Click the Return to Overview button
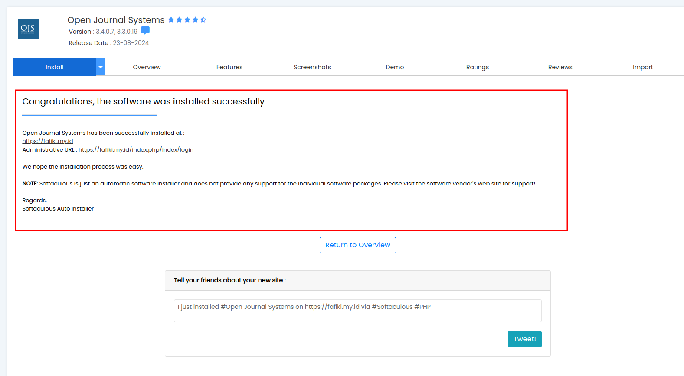 pyautogui.click(x=358, y=245)
